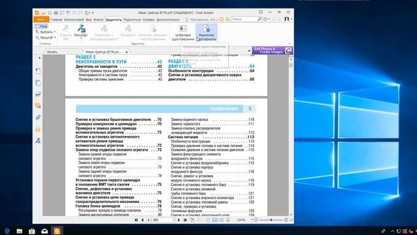
Task: Open the document tab list dropdown arrow
Action: click(249, 51)
